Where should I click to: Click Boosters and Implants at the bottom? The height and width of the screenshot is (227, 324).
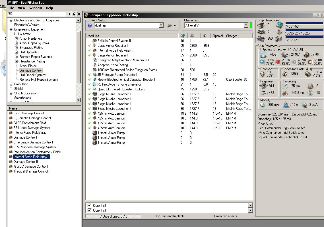170,216
